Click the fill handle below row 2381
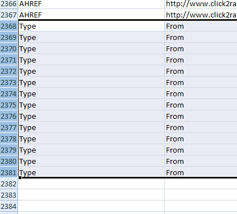The height and width of the screenshot is (214, 237). (x=20, y=177)
